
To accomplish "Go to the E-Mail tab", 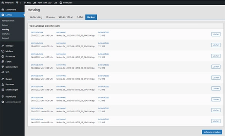I will [80, 17].
